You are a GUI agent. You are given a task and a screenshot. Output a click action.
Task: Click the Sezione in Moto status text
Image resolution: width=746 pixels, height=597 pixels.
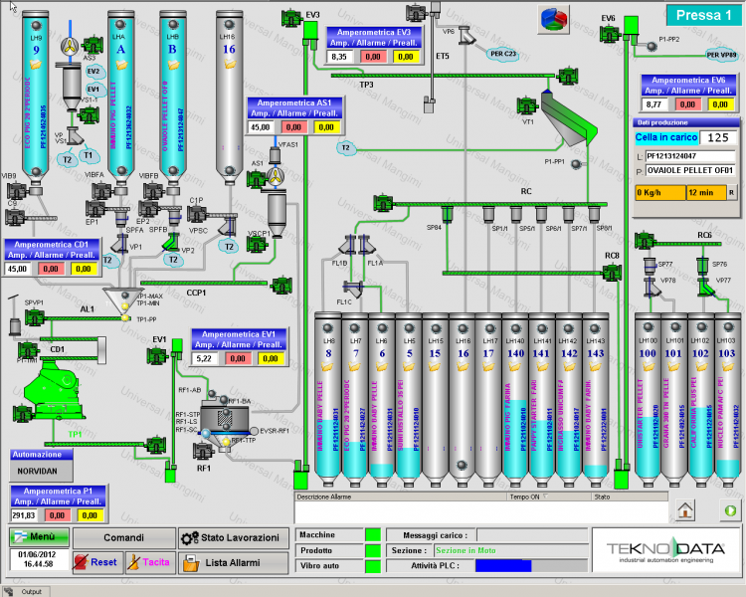(x=466, y=550)
